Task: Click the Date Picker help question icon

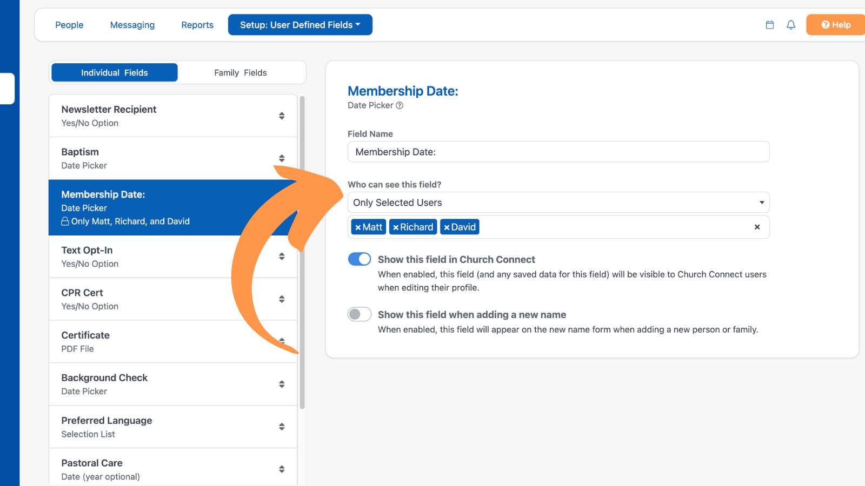Action: (400, 105)
